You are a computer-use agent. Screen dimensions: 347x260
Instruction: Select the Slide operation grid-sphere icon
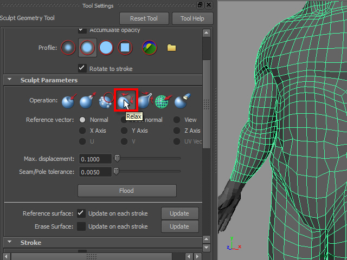click(163, 101)
